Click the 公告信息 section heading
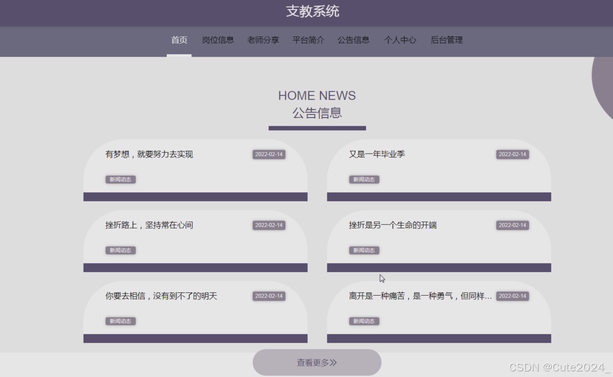 pos(317,113)
